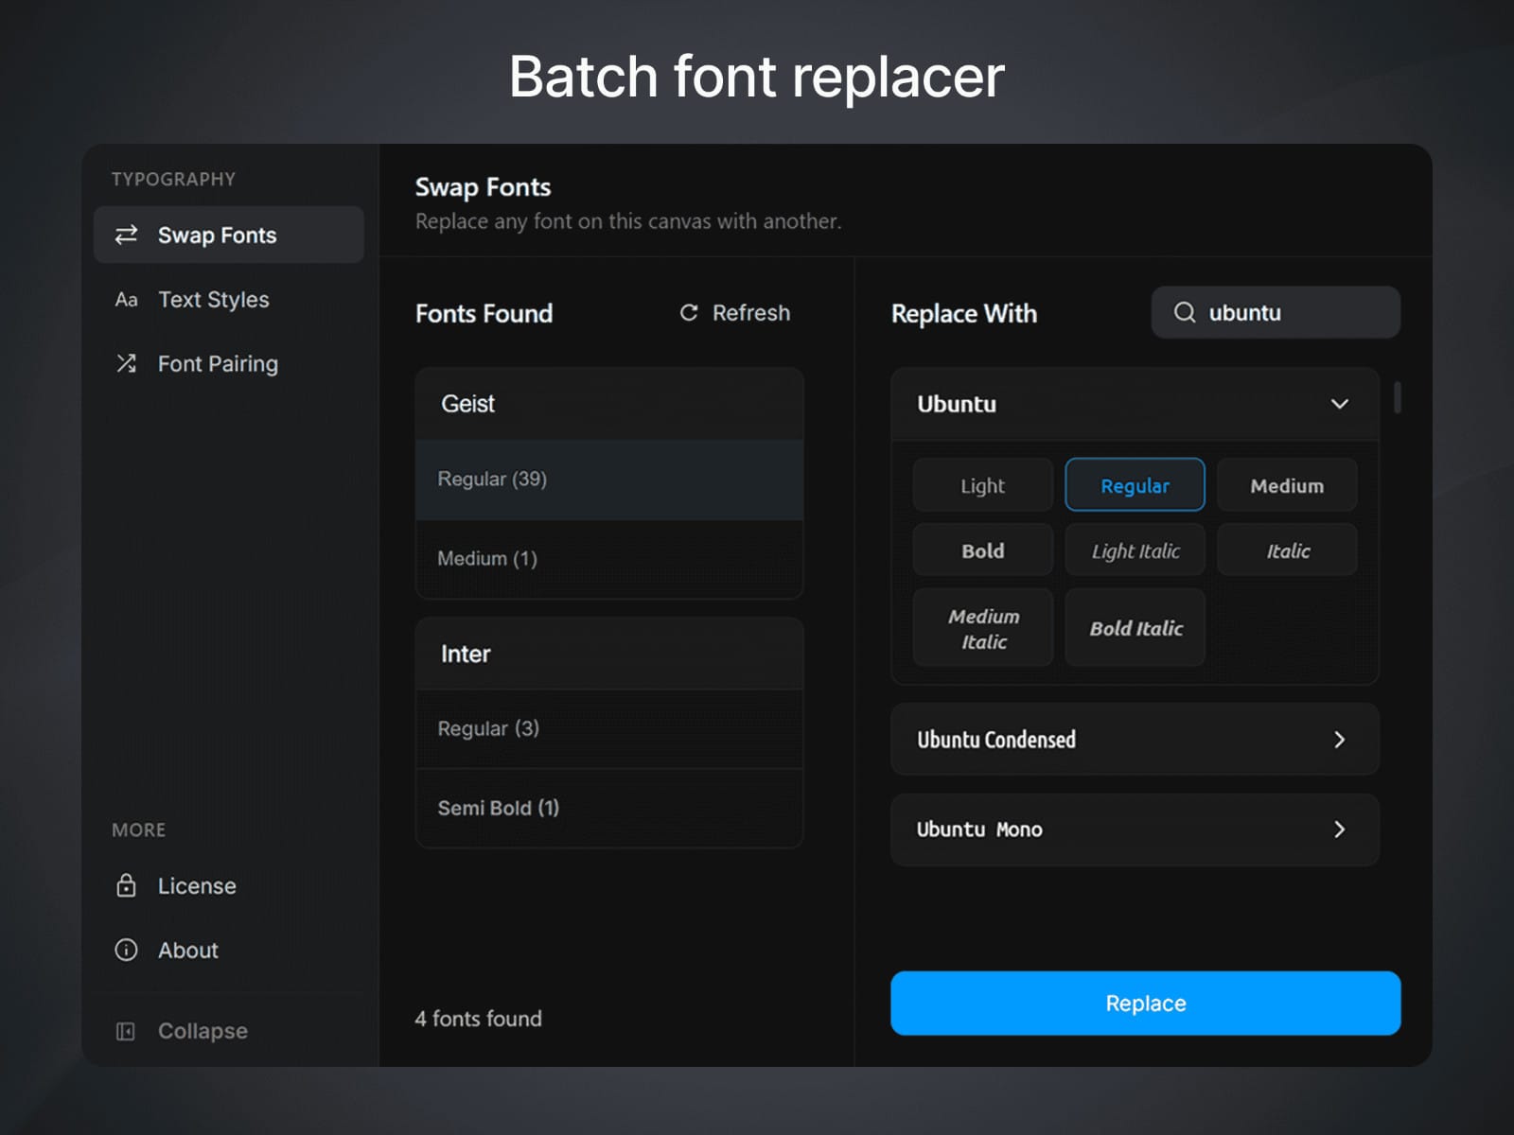Expand the Ubuntu Mono family

(x=1135, y=829)
